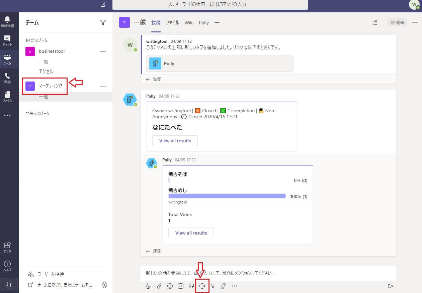Open more messaging extensions ellipsis in composer
This screenshot has height=293, width=422.
[234, 286]
